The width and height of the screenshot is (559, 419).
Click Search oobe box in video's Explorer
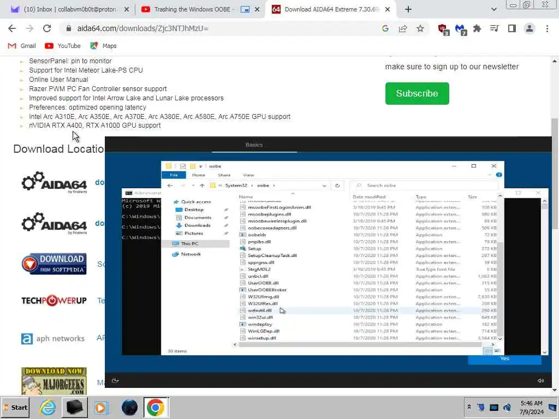coord(424,185)
